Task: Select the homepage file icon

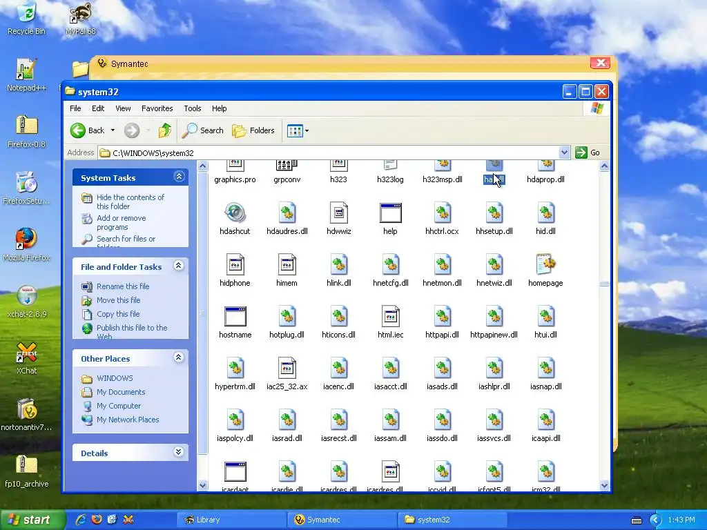Action: [546, 265]
